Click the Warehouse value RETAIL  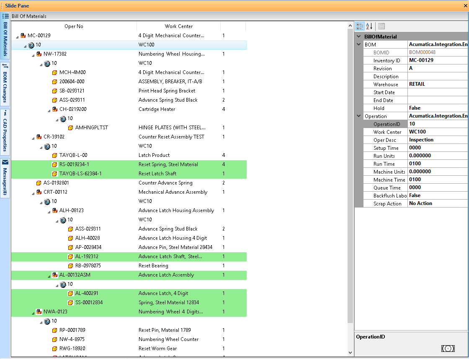click(438, 84)
